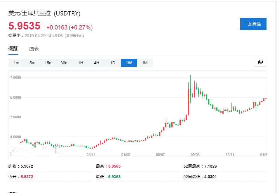
Task: Click the 01/08 date marker on axis
Action: coord(126,154)
